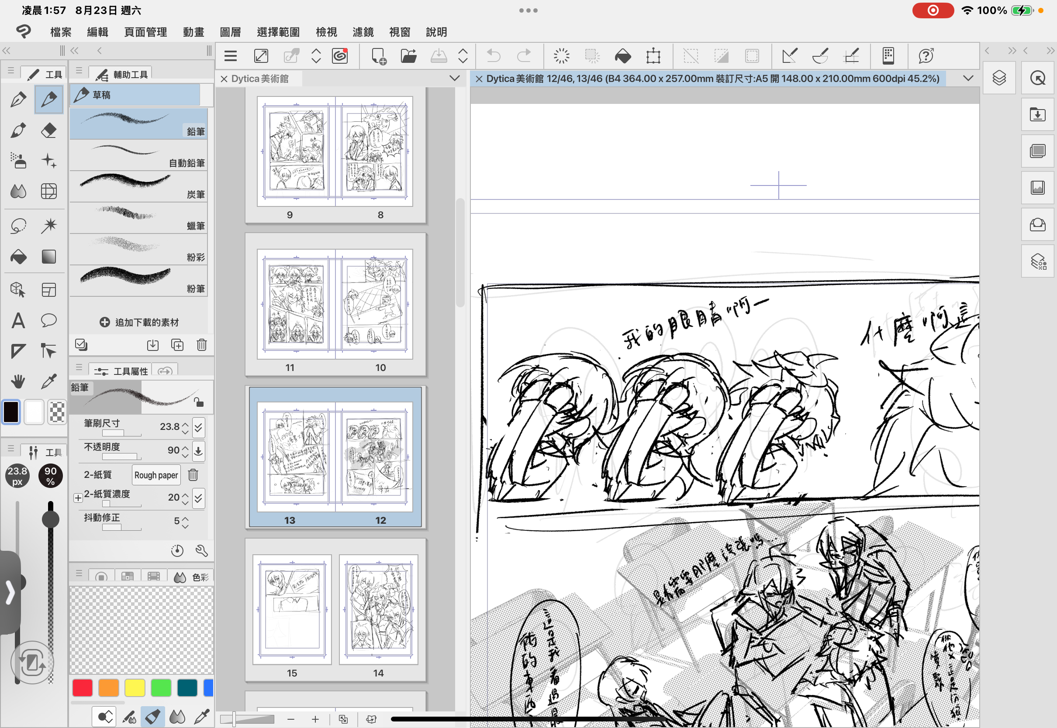Screen dimensions: 1057x728
Task: Select the Fill bucket tool
Action: (x=18, y=257)
